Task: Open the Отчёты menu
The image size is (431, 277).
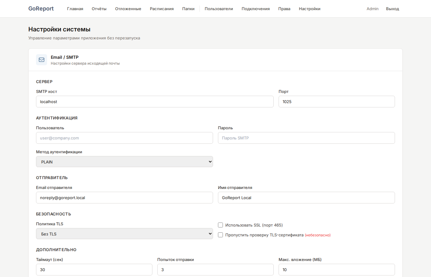Action: pyautogui.click(x=99, y=9)
